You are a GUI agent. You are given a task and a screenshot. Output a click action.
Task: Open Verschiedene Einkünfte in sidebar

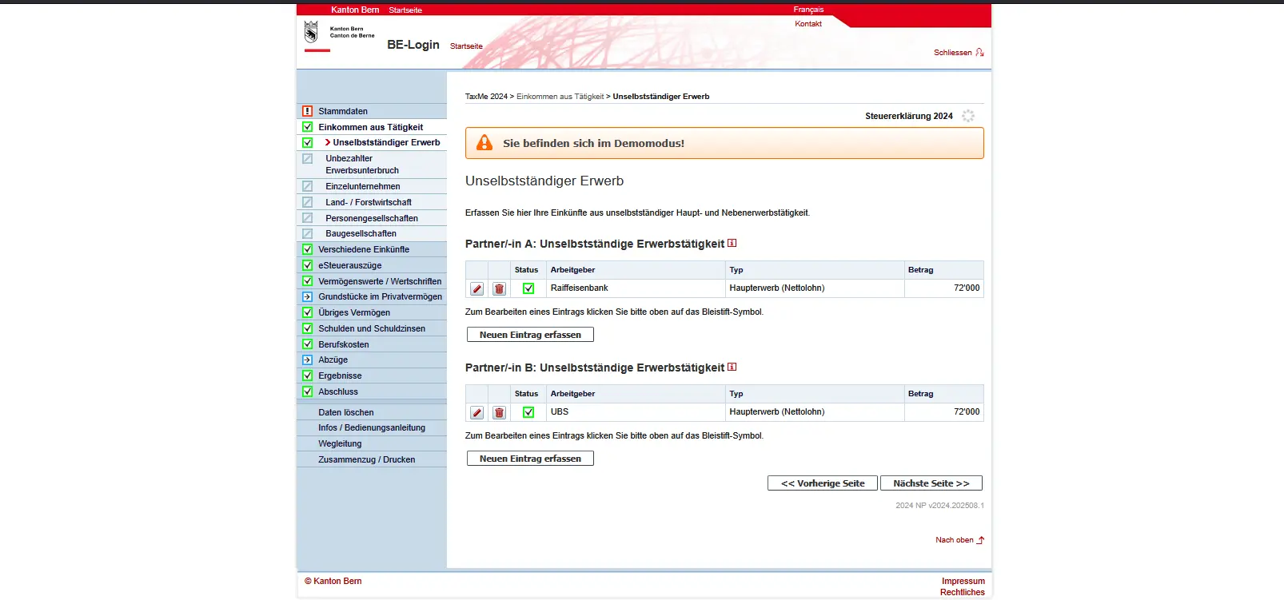(x=363, y=249)
